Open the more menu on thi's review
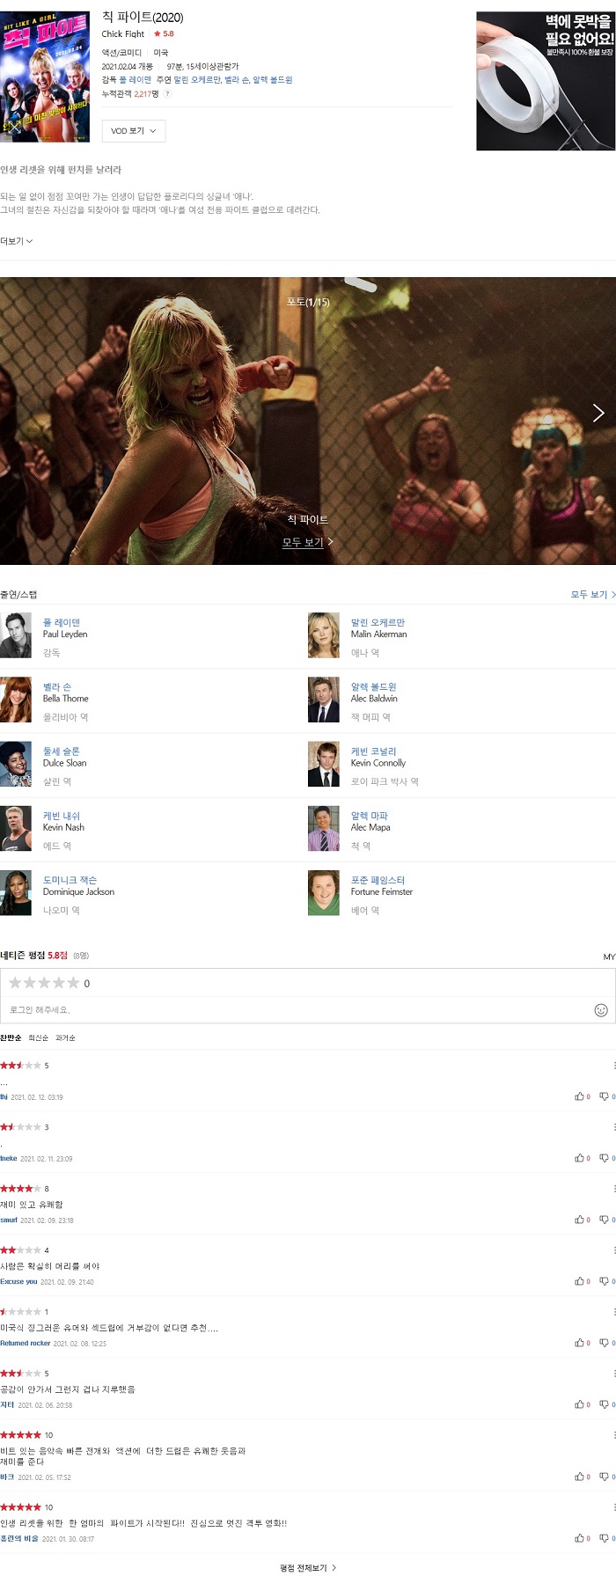 pyautogui.click(x=613, y=1066)
